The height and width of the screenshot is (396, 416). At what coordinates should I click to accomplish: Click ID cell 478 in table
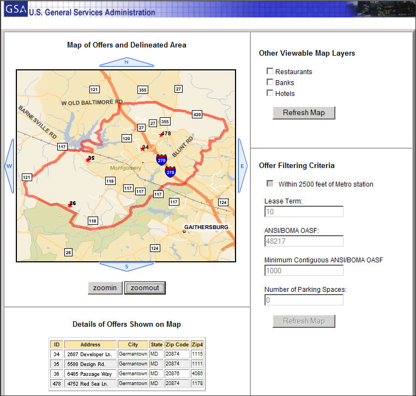(57, 383)
